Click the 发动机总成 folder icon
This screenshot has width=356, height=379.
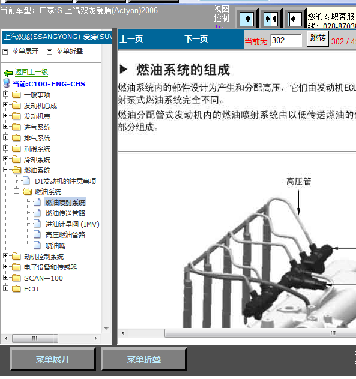(x=16, y=105)
